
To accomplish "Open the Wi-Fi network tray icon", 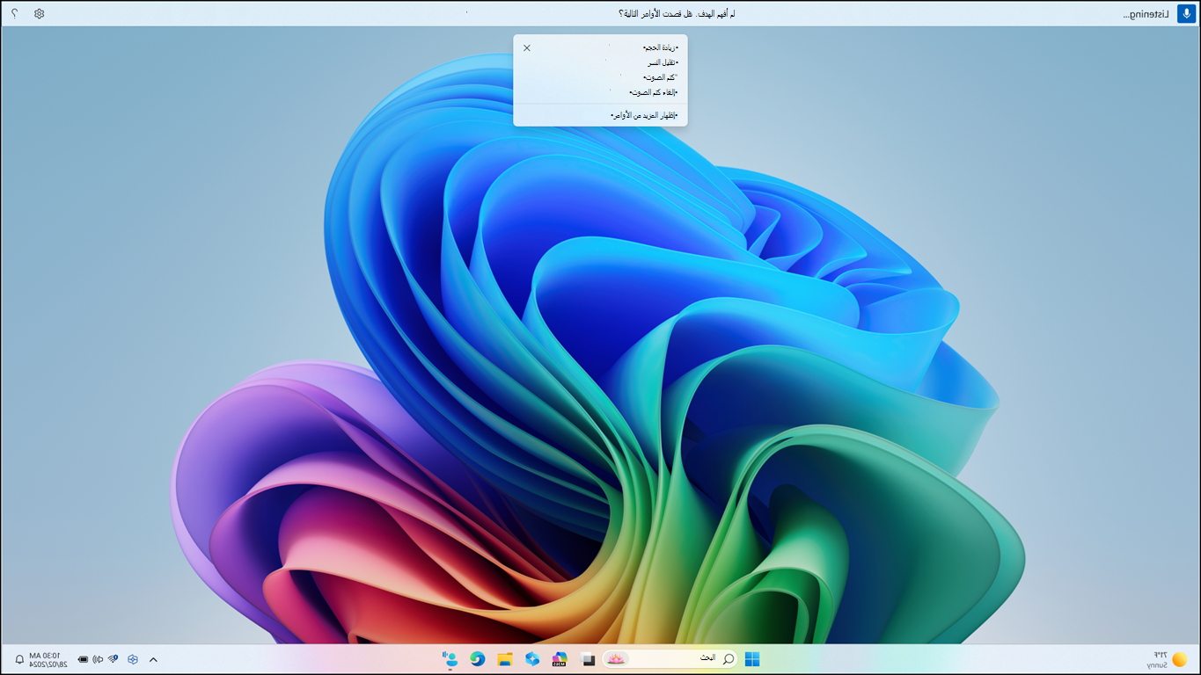I will [x=113, y=659].
